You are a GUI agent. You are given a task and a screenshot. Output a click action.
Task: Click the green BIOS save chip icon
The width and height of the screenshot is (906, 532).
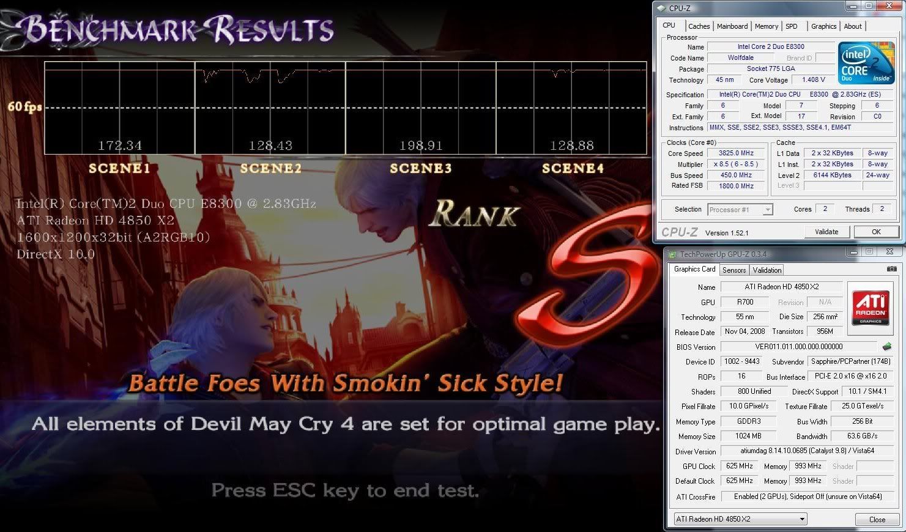pos(886,347)
